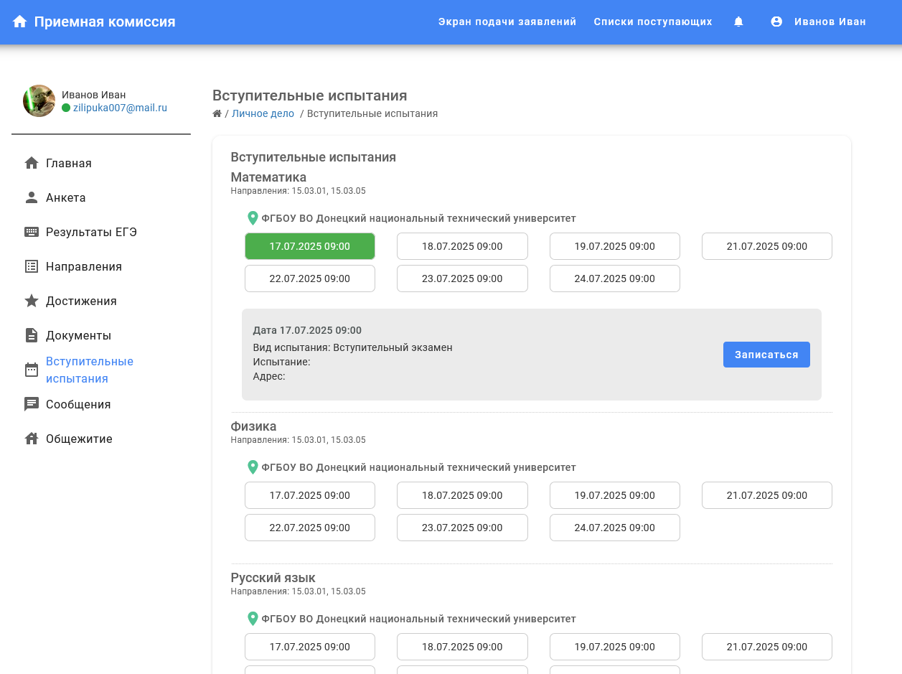Select Математика slot 24.07.2025 09:00
Screen dimensions: 902x674
tap(615, 279)
